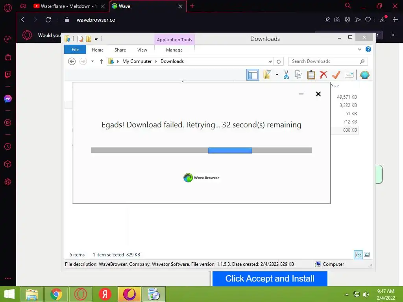This screenshot has height=302, width=403.
Task: Click the volume speaker tray icon
Action: point(366,294)
